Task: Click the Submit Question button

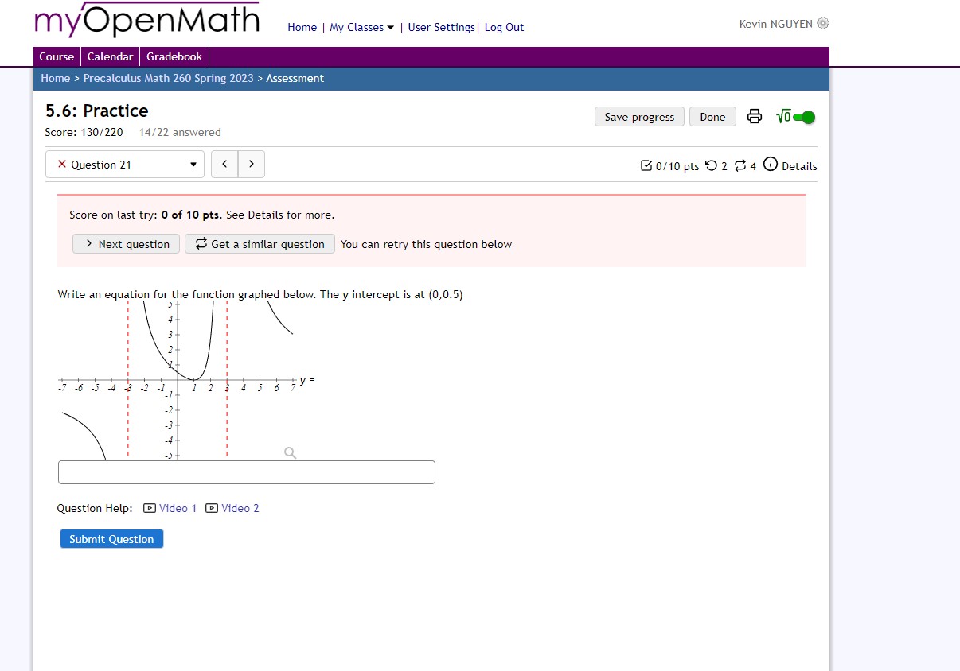Action: point(111,539)
